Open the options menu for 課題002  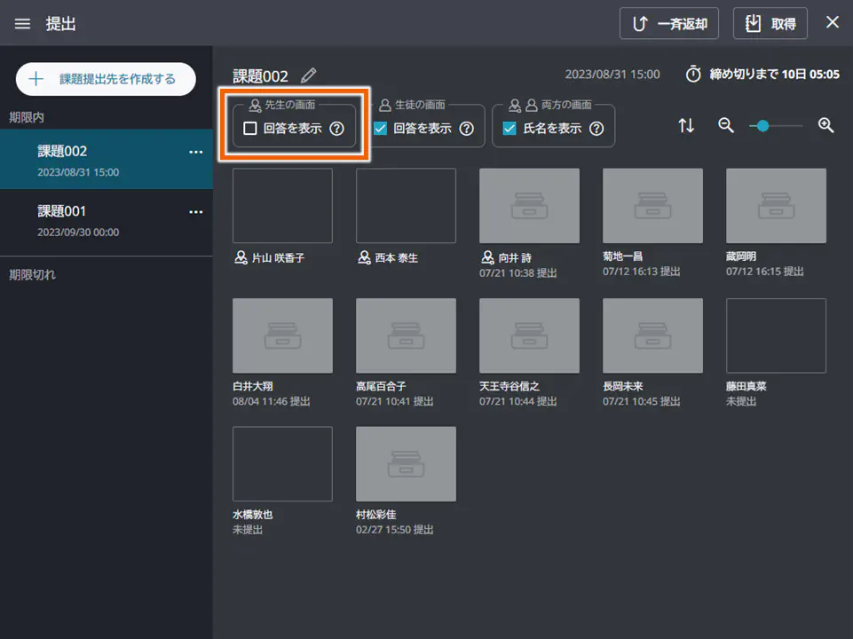[x=195, y=152]
